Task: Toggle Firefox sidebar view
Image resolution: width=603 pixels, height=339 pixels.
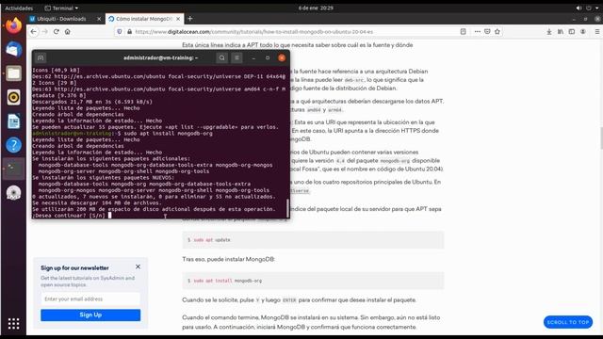Action: click(x=572, y=31)
